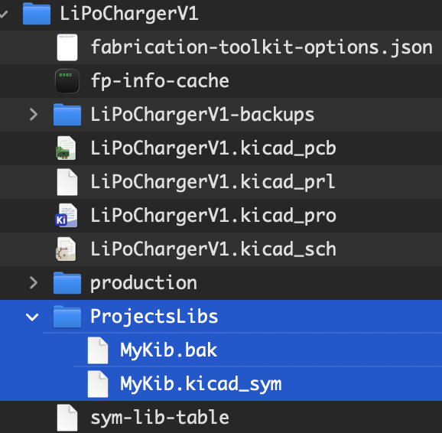Image resolution: width=442 pixels, height=433 pixels.
Task: Click the LiPoChargerV1-backups folder icon
Action: (67, 115)
